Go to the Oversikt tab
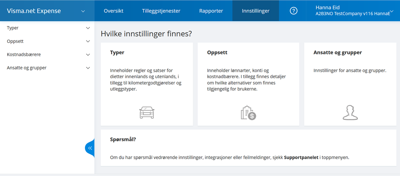The image size is (400, 176). click(113, 11)
